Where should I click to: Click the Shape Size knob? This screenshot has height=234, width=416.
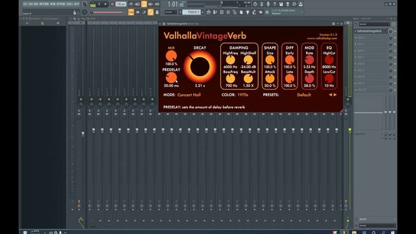pos(270,60)
